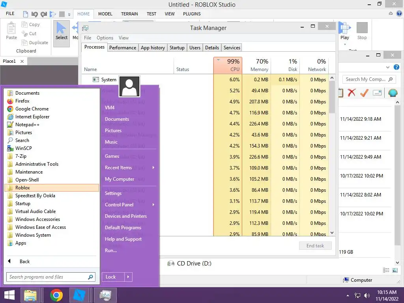Open File Explorer from the taskbar
This screenshot has height=303, width=404.
point(30,295)
